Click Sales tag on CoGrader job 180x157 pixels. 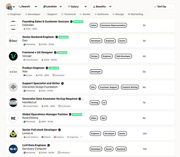94,25
